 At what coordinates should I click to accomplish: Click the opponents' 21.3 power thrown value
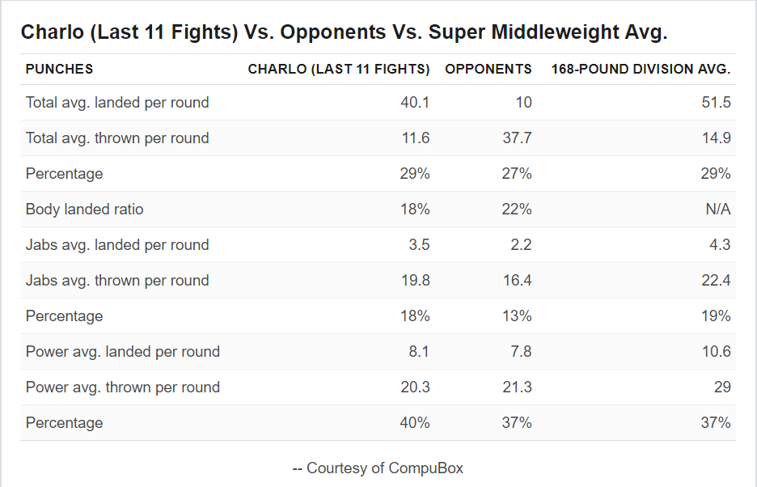(x=517, y=387)
